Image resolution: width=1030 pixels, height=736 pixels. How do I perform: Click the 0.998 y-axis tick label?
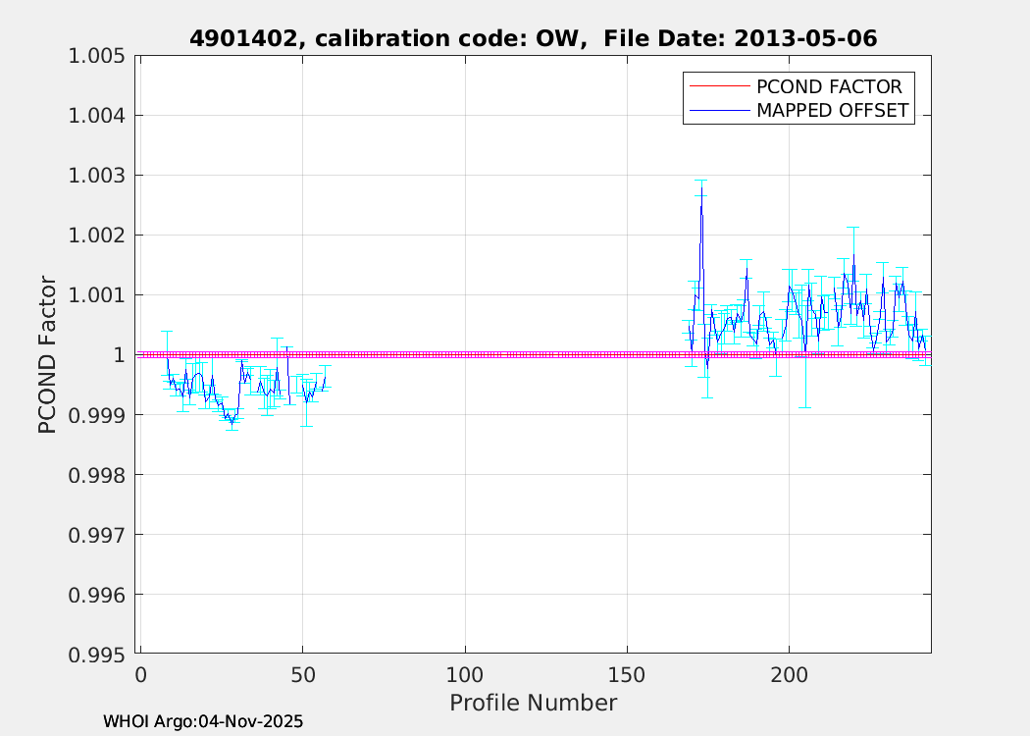pyautogui.click(x=98, y=475)
